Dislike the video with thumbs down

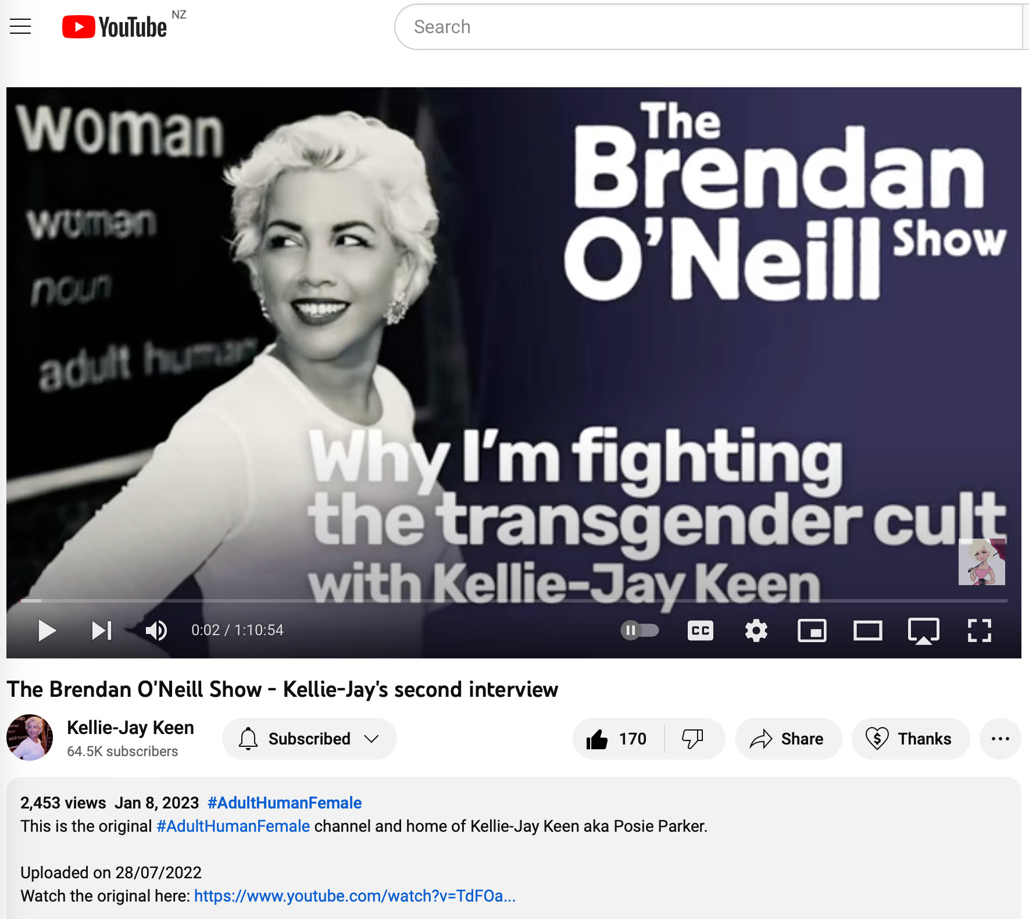[692, 739]
